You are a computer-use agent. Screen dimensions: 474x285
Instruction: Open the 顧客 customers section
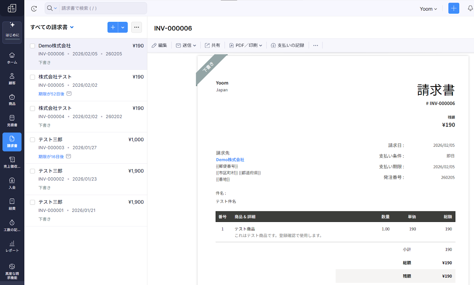[x=12, y=79]
